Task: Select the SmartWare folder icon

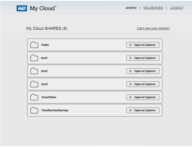Action: point(34,97)
